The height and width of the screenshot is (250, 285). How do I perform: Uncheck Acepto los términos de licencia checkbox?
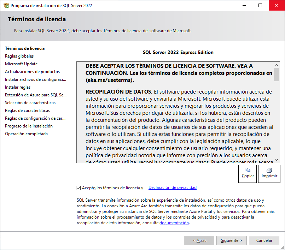click(x=78, y=188)
